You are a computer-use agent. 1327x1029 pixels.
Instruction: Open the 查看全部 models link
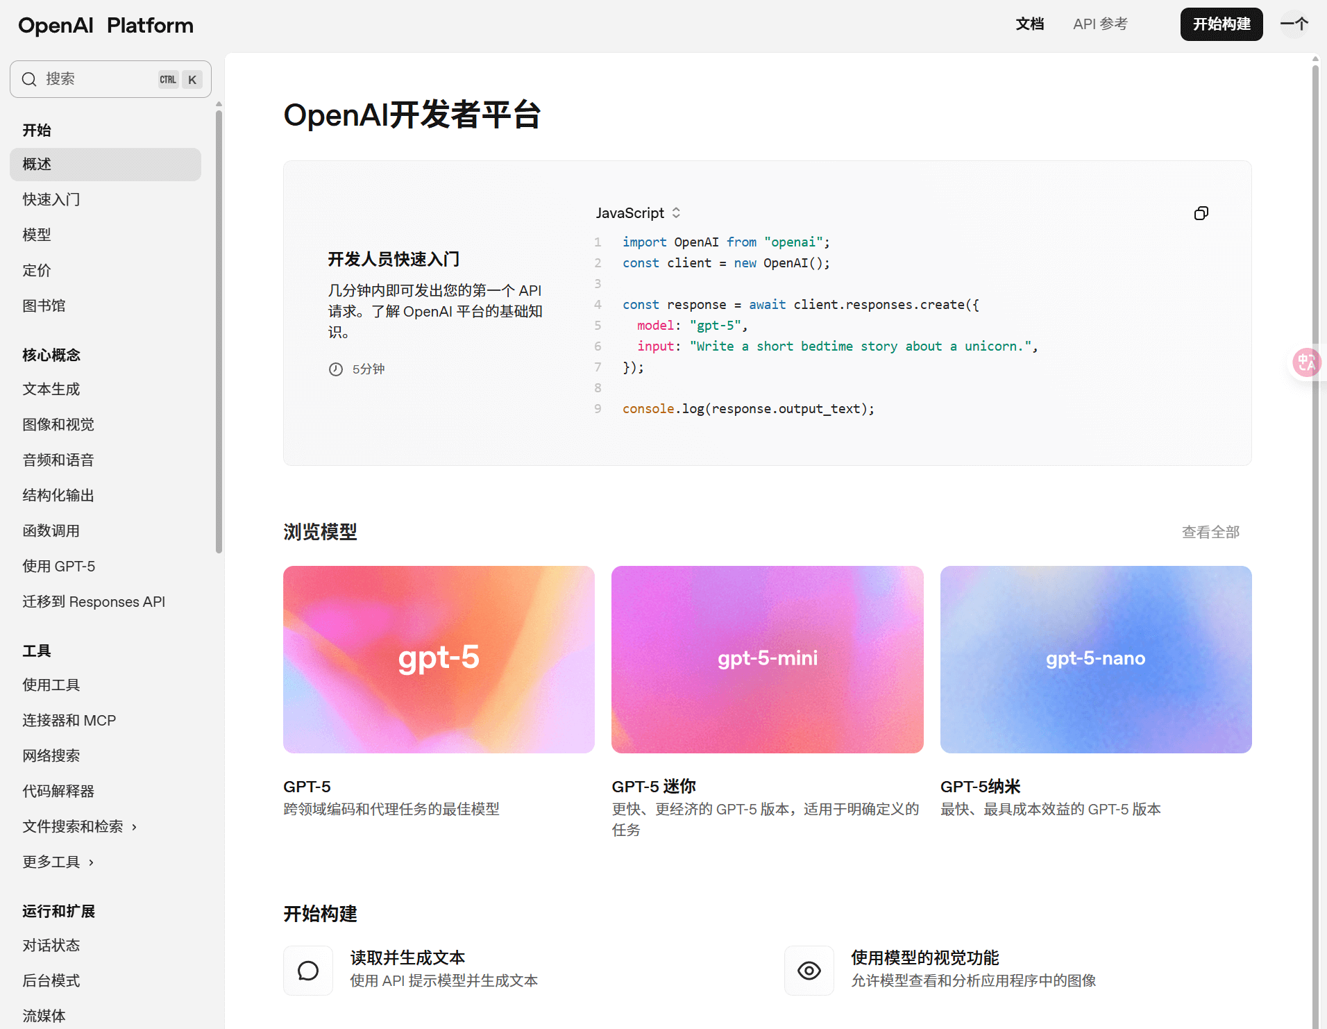1210,532
